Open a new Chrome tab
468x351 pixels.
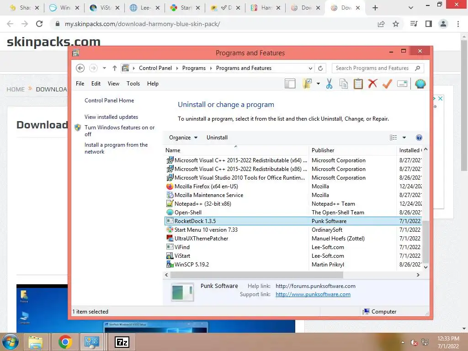[x=375, y=8]
